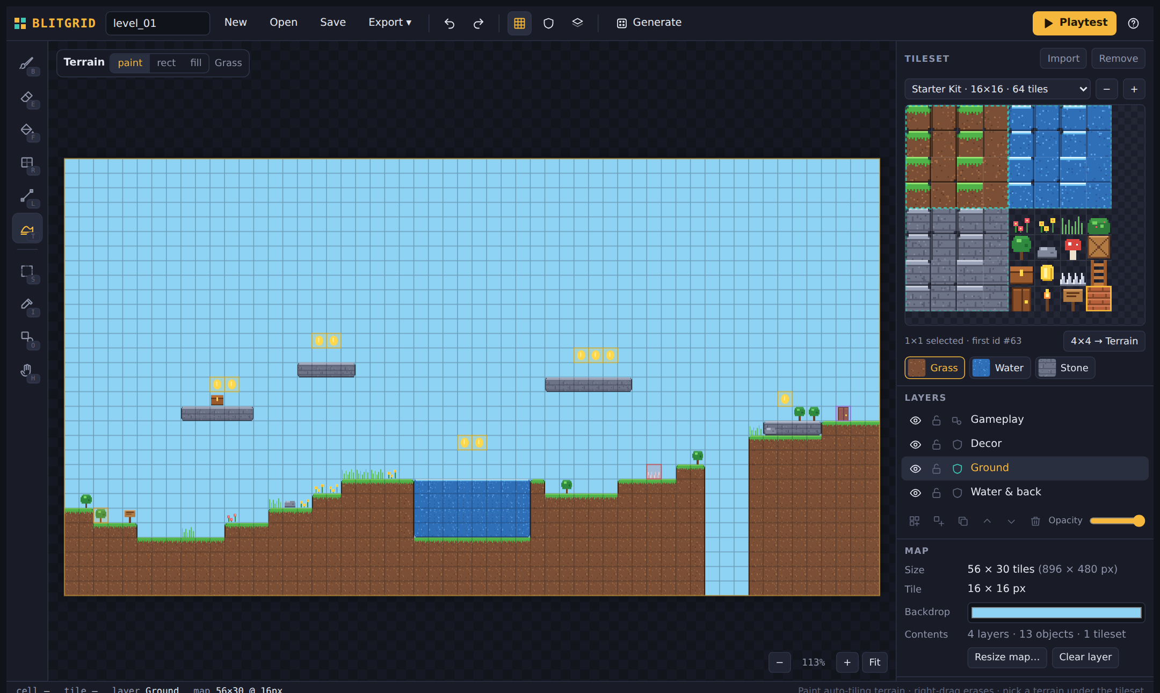1160x693 pixels.
Task: Switch terrain mode to paint
Action: tap(130, 63)
